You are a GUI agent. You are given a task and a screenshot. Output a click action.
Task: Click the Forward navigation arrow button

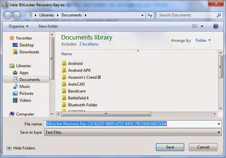click(17, 15)
